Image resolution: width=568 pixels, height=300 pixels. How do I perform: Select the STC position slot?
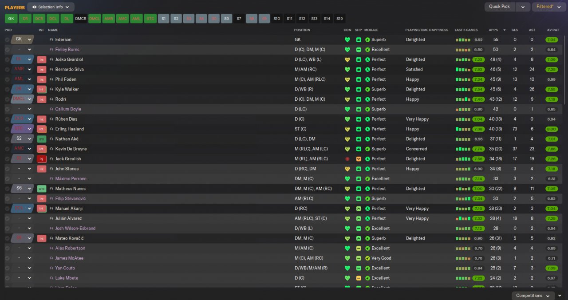pos(150,19)
